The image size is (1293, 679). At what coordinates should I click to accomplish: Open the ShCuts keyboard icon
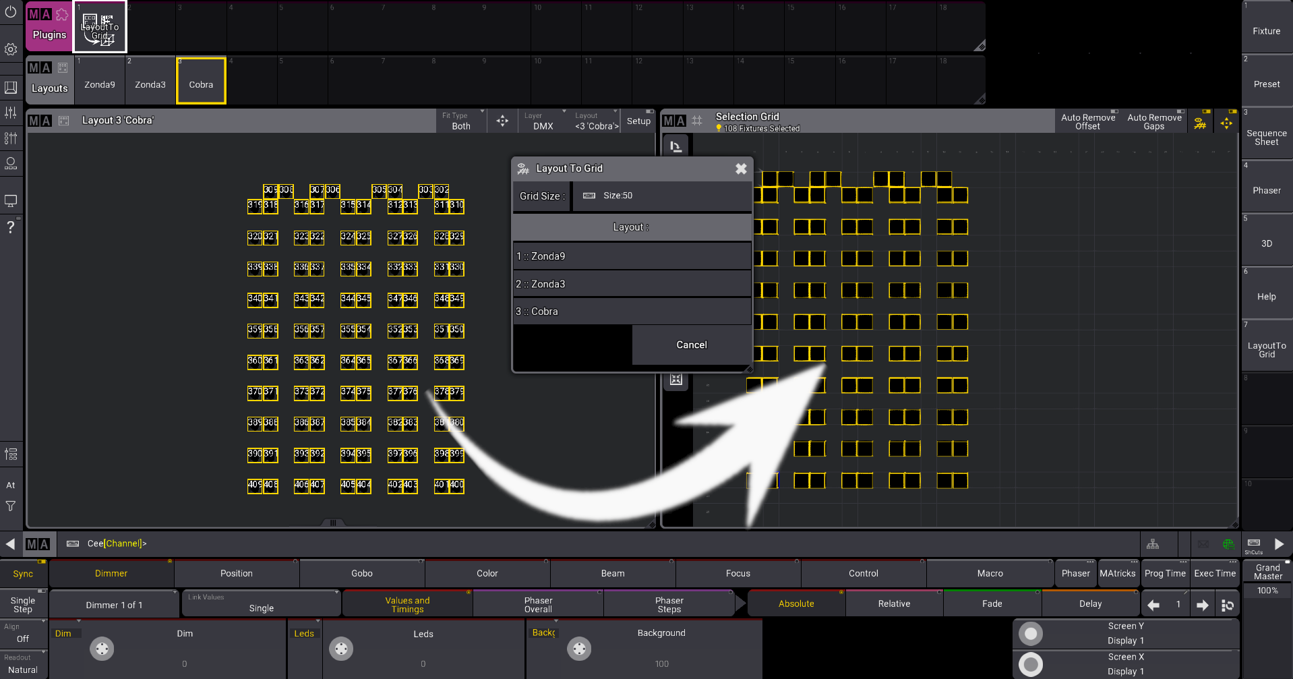click(x=1253, y=543)
